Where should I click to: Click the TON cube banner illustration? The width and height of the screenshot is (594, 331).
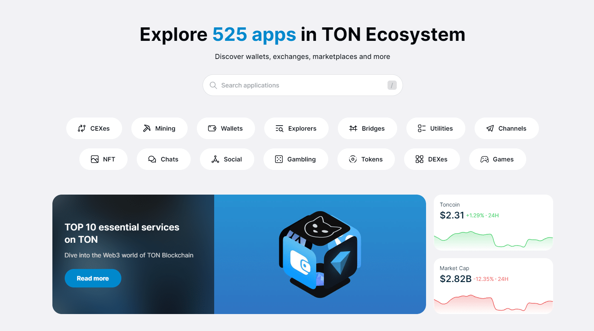pyautogui.click(x=320, y=254)
